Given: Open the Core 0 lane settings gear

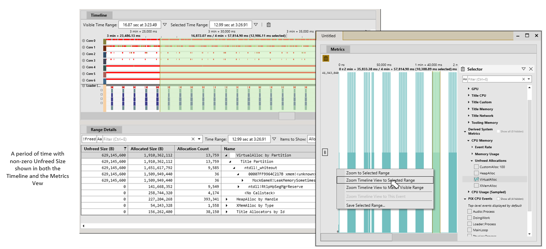Looking at the screenshot, I should tap(84, 41).
